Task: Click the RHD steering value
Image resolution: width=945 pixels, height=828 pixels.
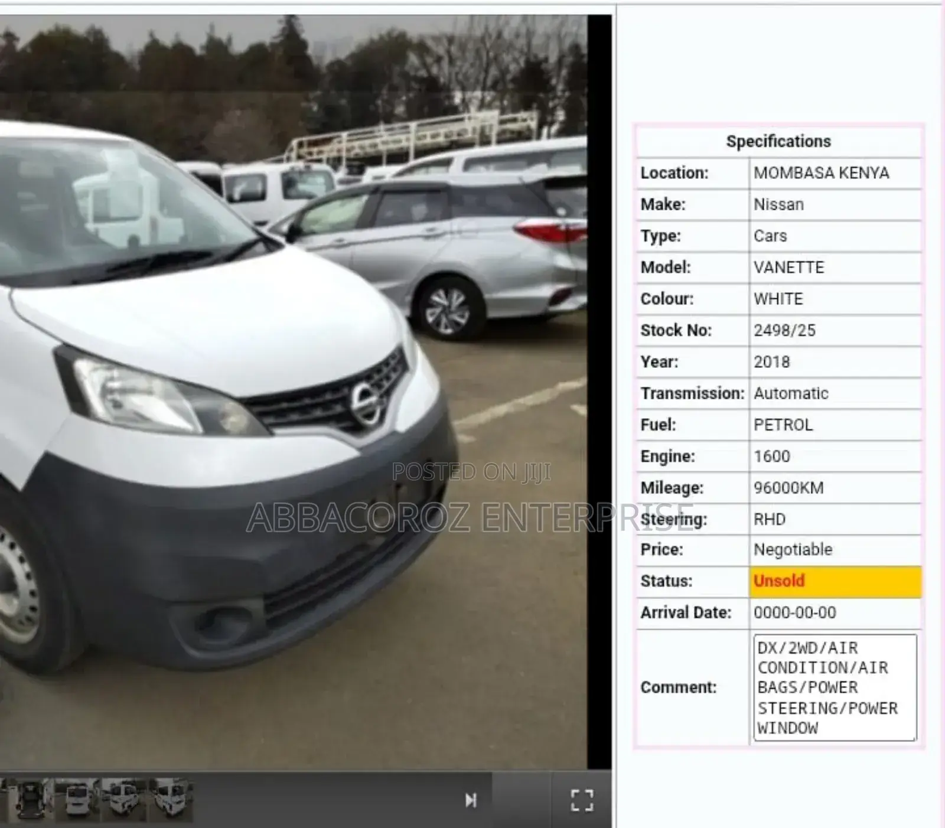Action: (770, 519)
